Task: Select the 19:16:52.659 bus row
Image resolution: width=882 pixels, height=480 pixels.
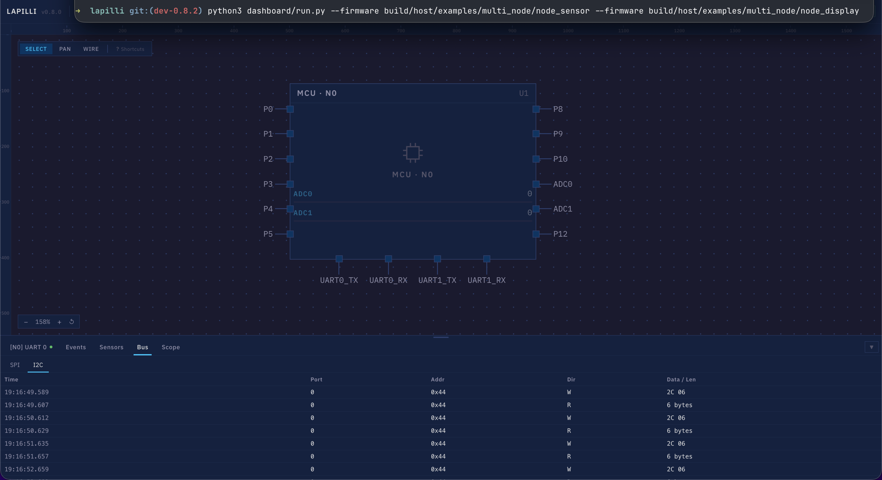Action: pyautogui.click(x=441, y=469)
